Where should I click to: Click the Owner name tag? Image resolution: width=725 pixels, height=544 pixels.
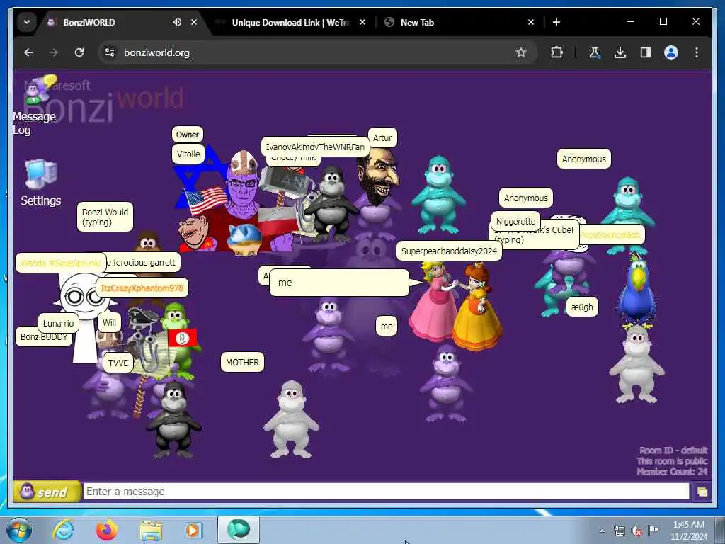point(187,135)
